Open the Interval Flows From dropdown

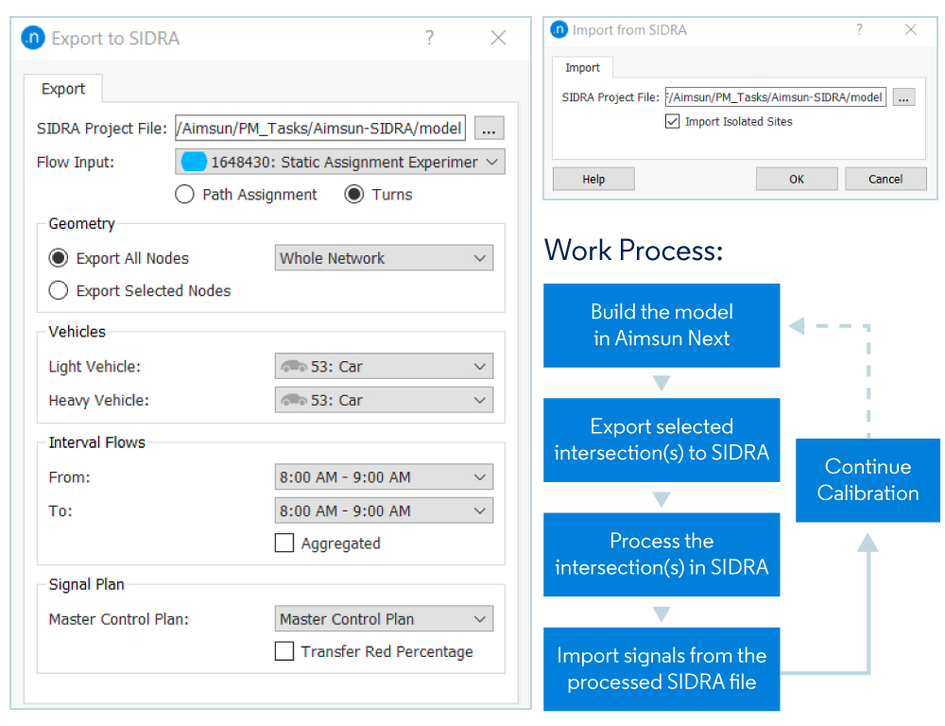(384, 477)
